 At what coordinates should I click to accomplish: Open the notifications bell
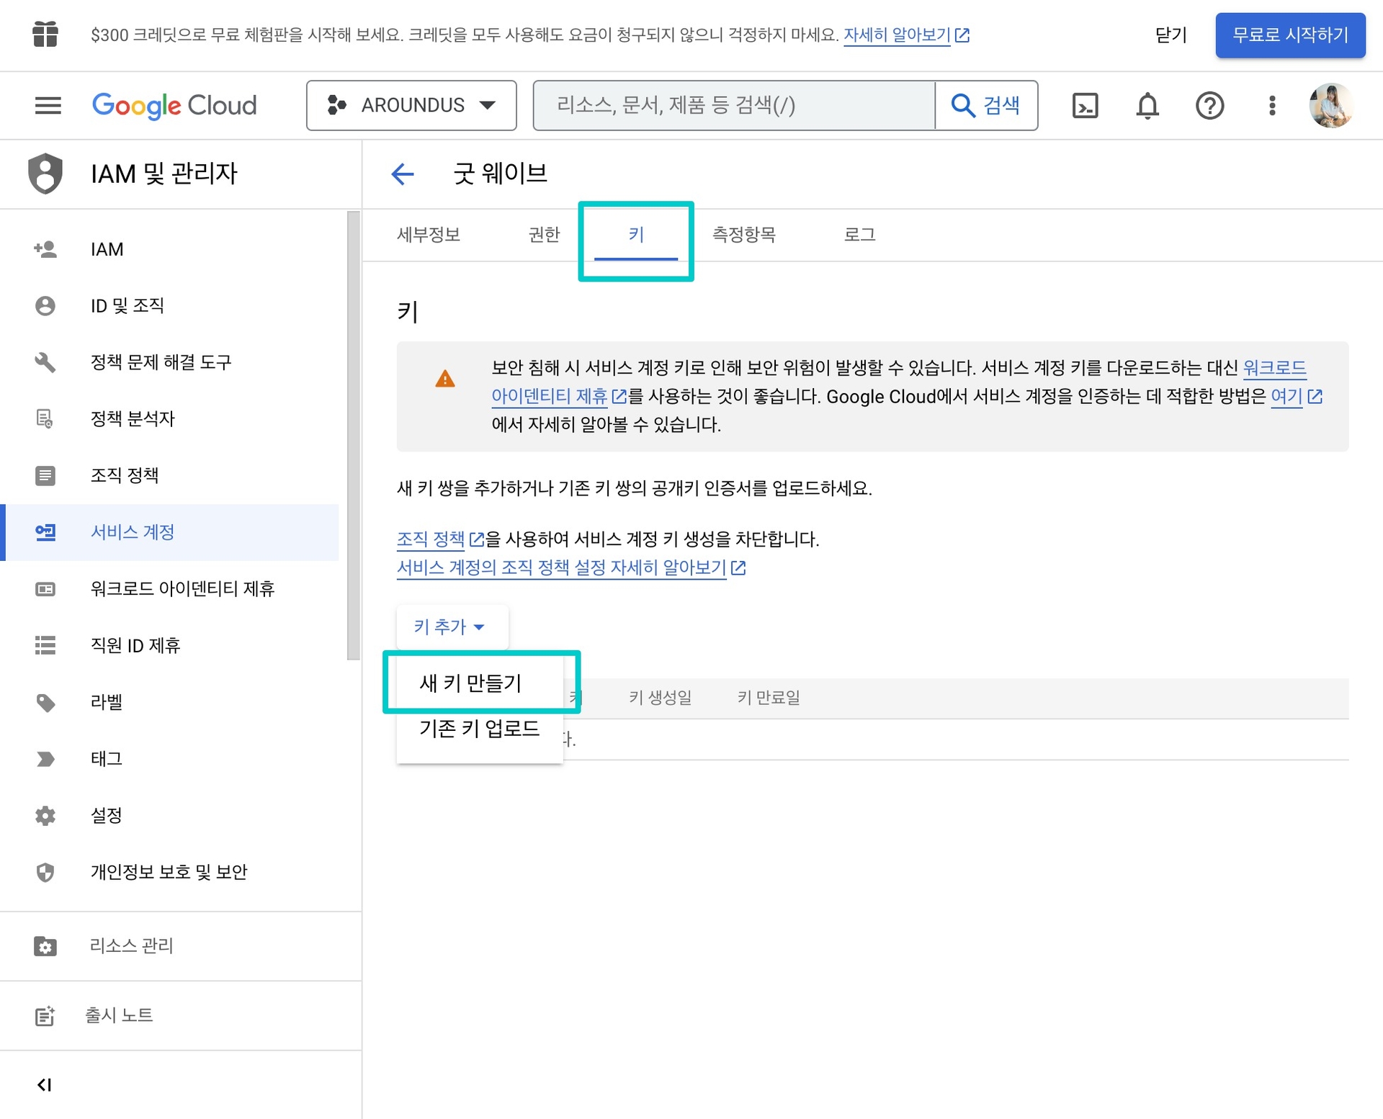(1147, 105)
